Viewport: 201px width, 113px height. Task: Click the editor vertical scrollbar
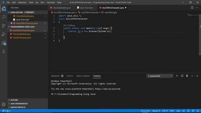click(x=200, y=35)
